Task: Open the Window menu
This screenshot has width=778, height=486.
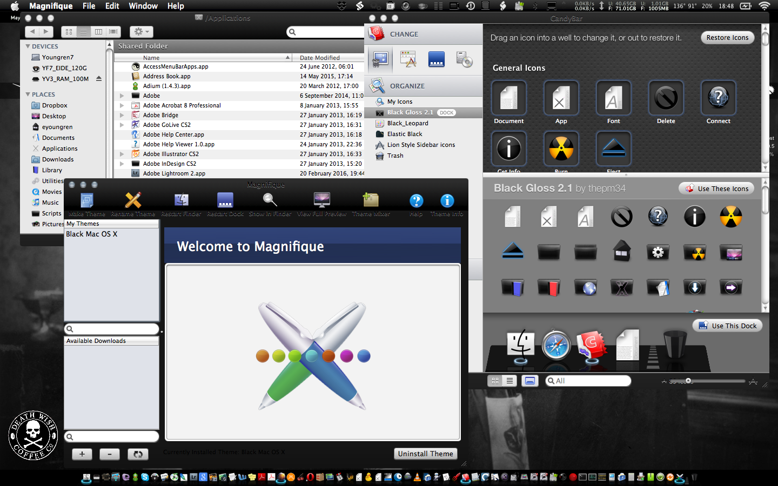Action: click(x=143, y=6)
